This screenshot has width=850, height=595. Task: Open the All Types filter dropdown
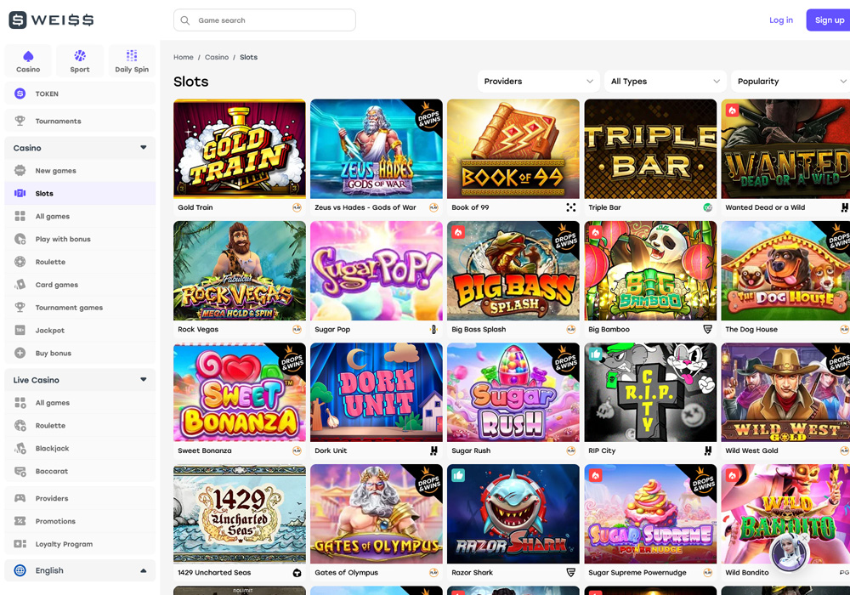tap(666, 82)
